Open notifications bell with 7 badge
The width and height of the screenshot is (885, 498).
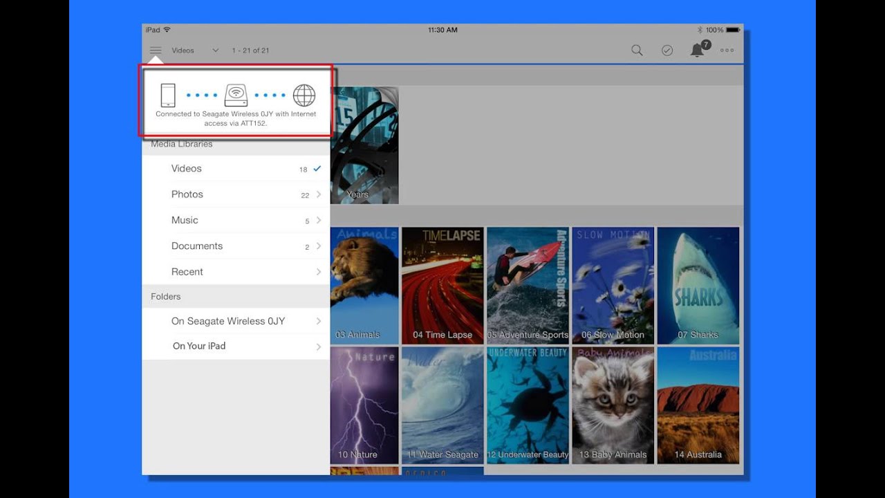[699, 49]
